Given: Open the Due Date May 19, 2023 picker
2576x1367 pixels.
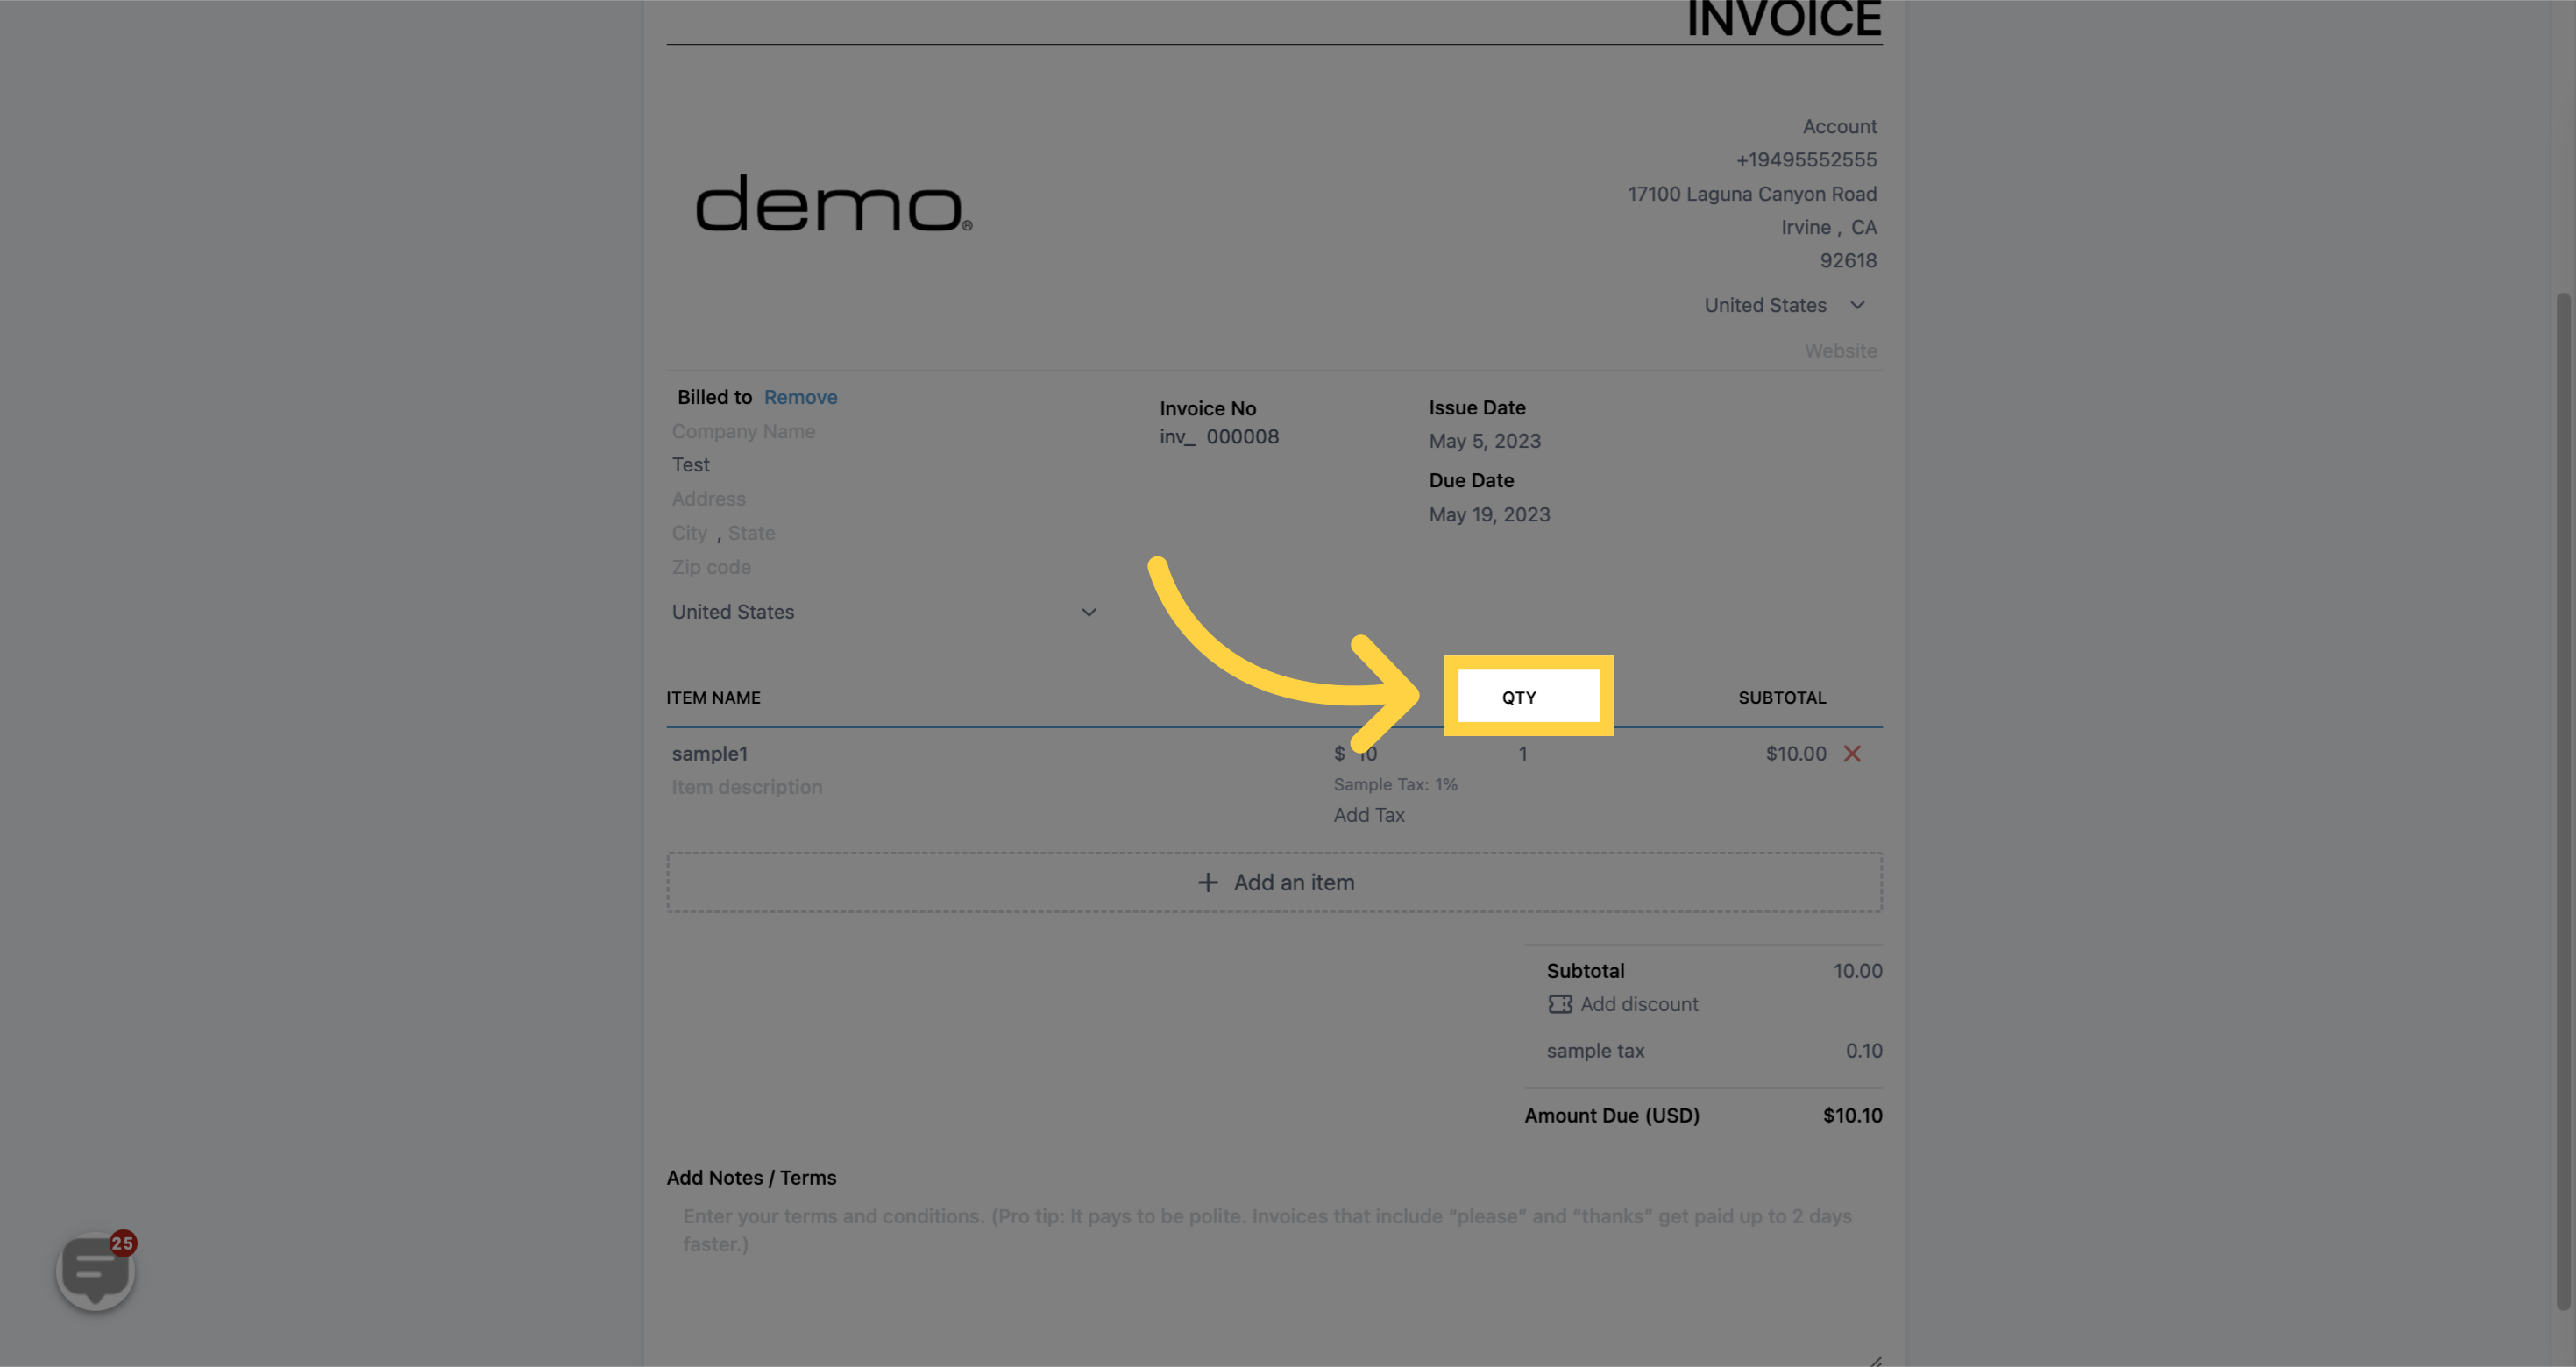Looking at the screenshot, I should tap(1488, 514).
